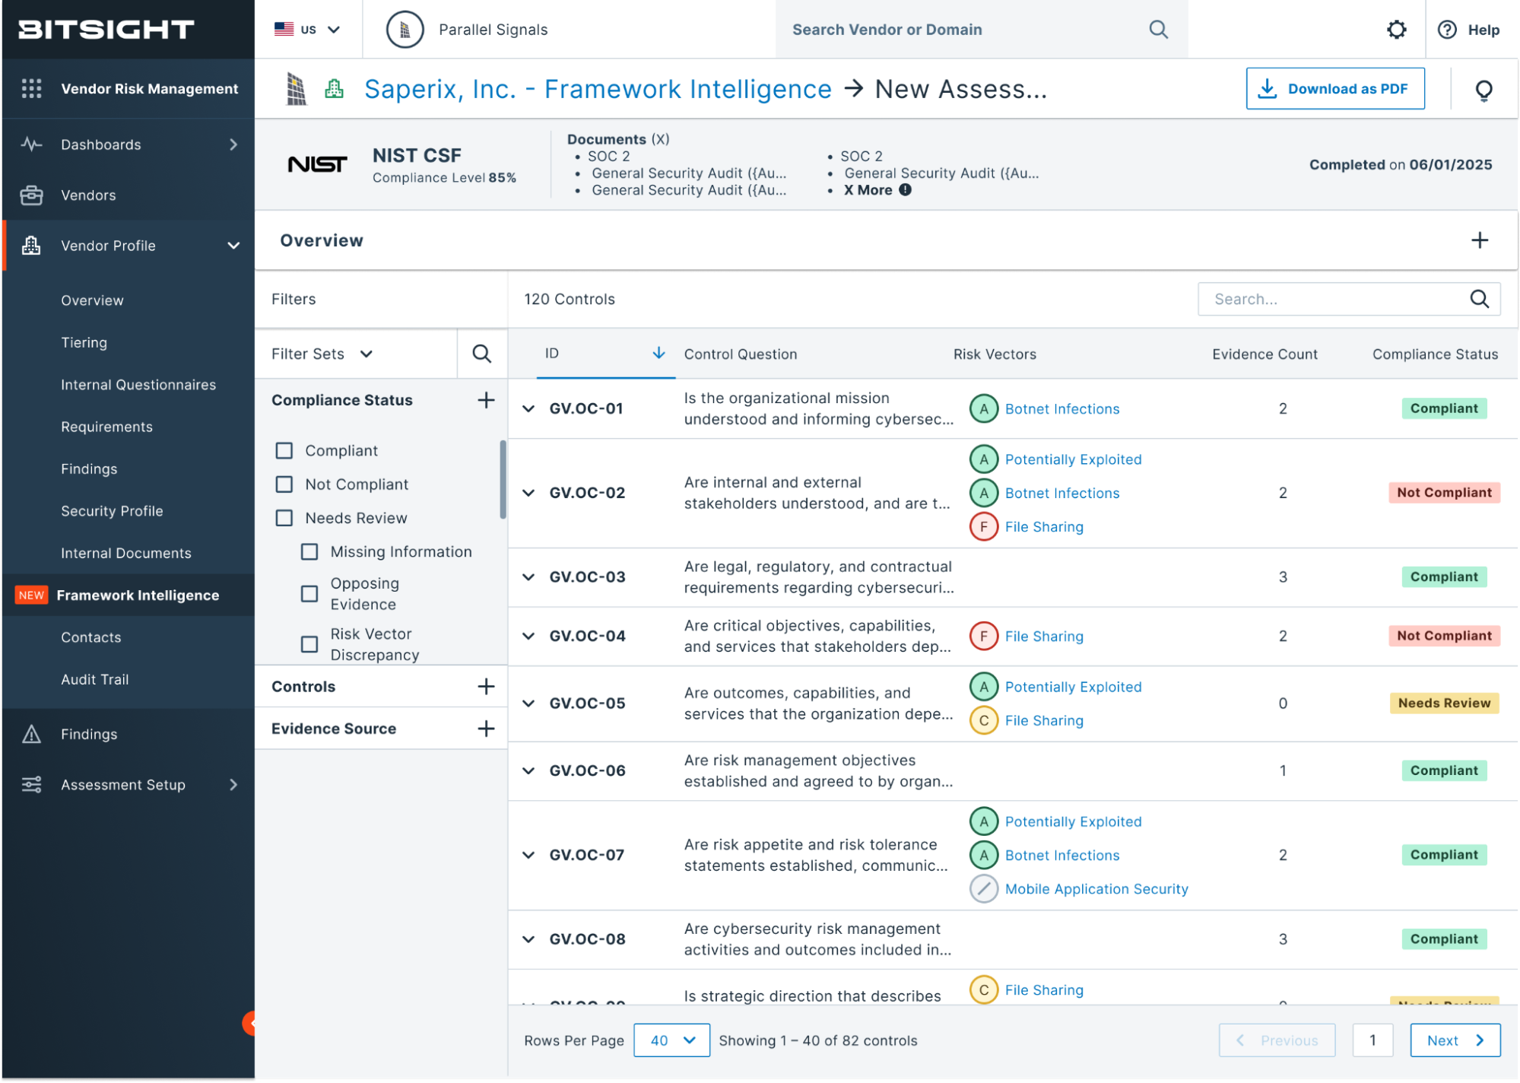Open Rows Per Page dropdown
Screen dimensions: 1520x1083
click(671, 1040)
